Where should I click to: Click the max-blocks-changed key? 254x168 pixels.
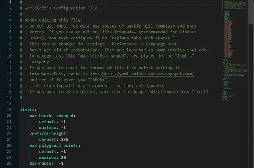51,116
